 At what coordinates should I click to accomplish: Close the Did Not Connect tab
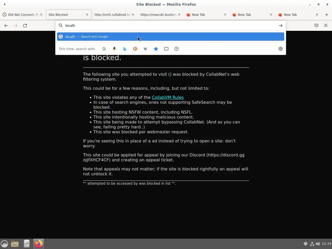41,15
